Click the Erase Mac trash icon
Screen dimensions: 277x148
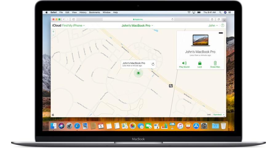point(215,63)
